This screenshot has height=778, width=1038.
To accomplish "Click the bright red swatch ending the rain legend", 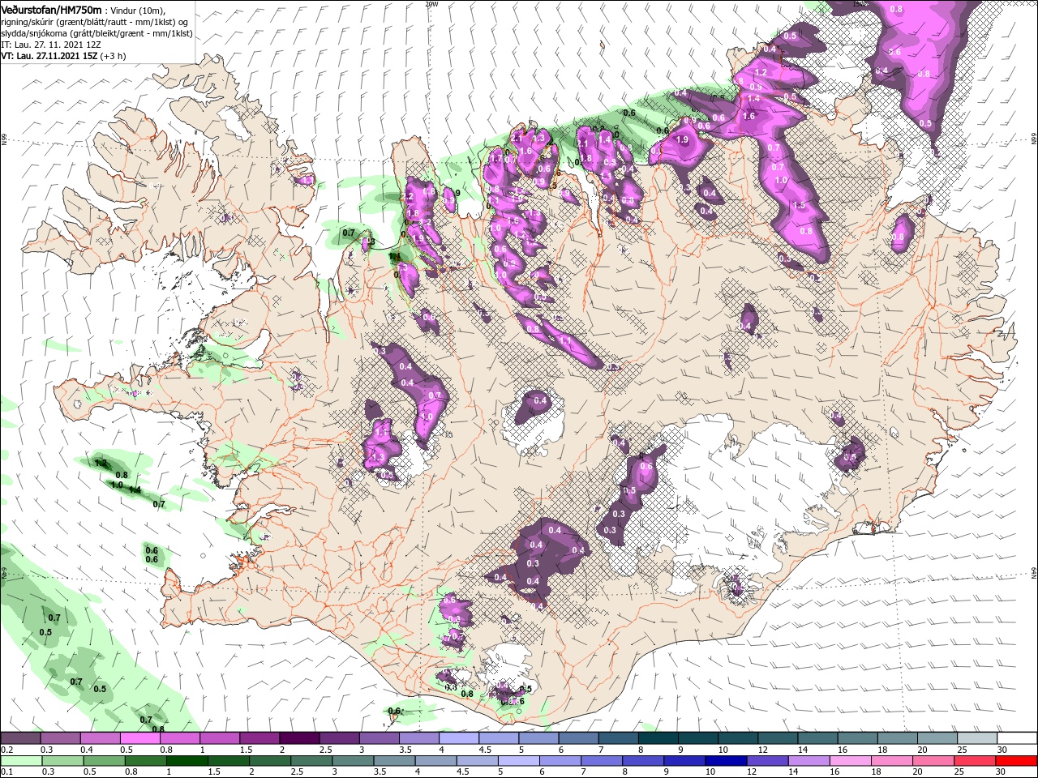I will click(1017, 761).
